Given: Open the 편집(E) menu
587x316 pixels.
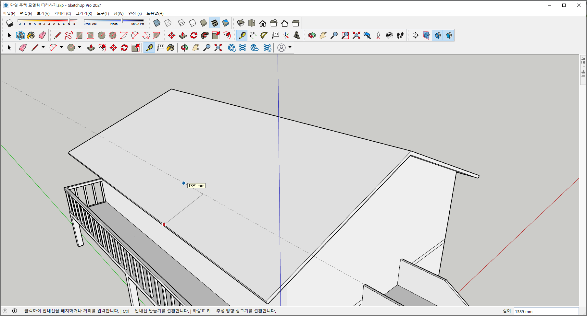Looking at the screenshot, I should 26,13.
